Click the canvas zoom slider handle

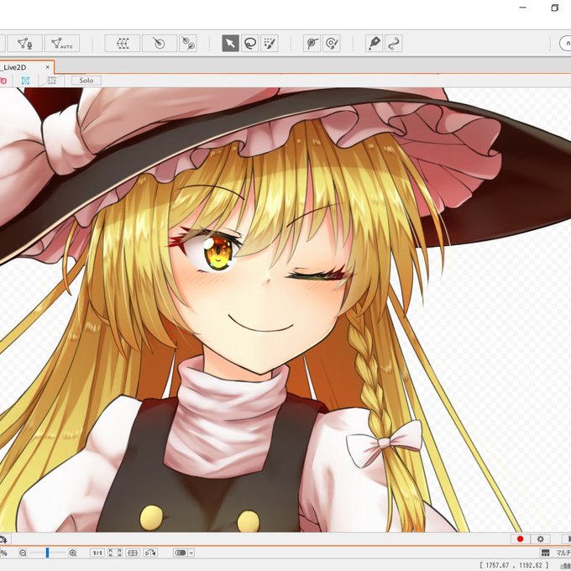coord(47,553)
